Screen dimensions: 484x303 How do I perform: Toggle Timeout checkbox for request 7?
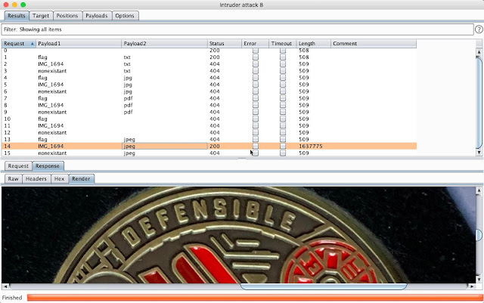(283, 98)
